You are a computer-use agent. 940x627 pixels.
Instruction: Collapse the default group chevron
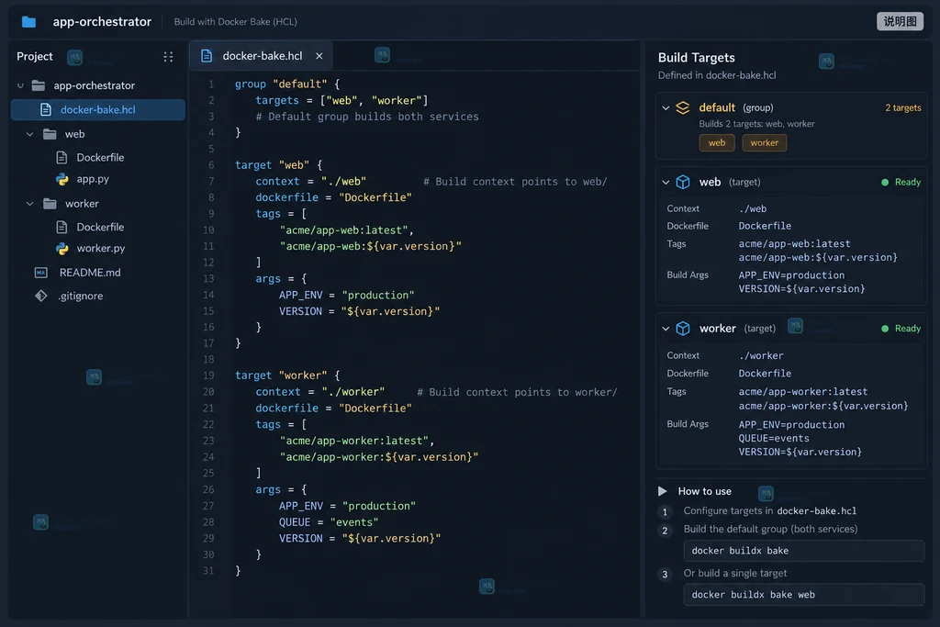(666, 108)
